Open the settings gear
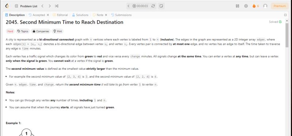This screenshot has height=136, width=292. click(x=246, y=6)
